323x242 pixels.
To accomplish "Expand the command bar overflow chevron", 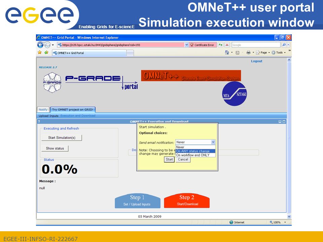I will click(x=289, y=50).
